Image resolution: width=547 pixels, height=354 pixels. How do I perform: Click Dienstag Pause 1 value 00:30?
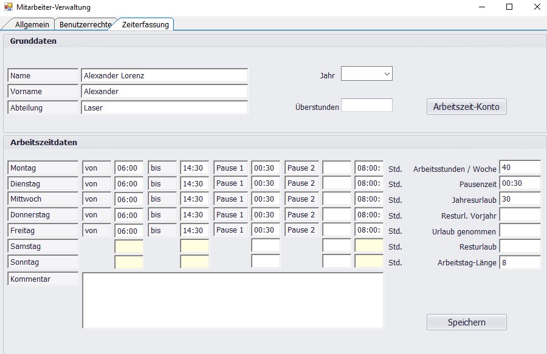pyautogui.click(x=266, y=183)
